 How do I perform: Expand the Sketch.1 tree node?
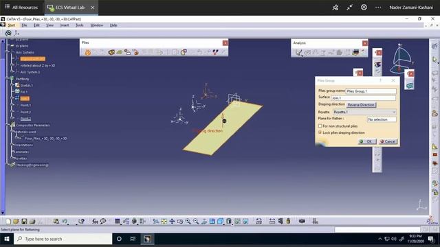12,85
